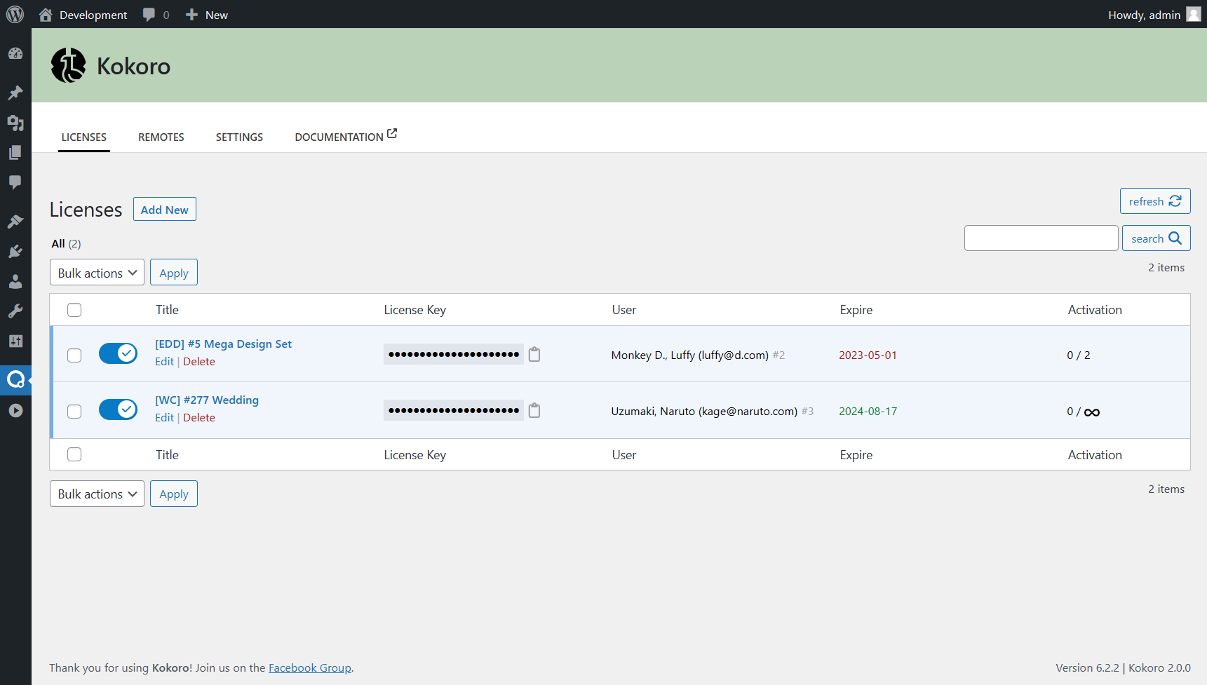Check the select-all checkbox in the table header
1207x685 pixels.
74,309
